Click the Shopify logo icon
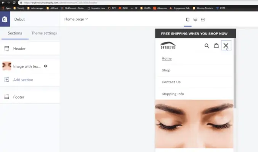The width and height of the screenshot is (258, 152). [5, 19]
